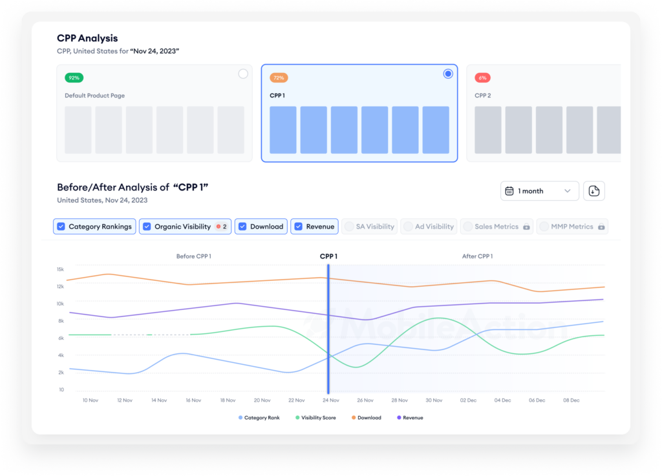
Task: Uncheck the Category Rankings checkbox
Action: (61, 227)
